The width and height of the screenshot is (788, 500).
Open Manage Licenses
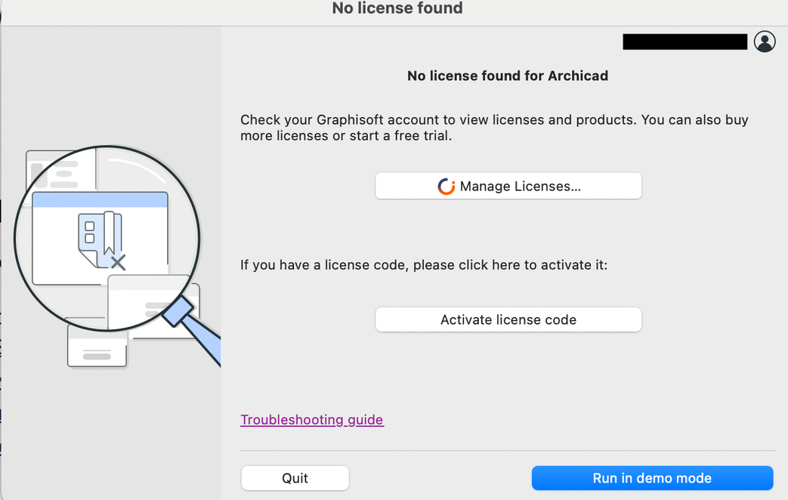pyautogui.click(x=508, y=187)
